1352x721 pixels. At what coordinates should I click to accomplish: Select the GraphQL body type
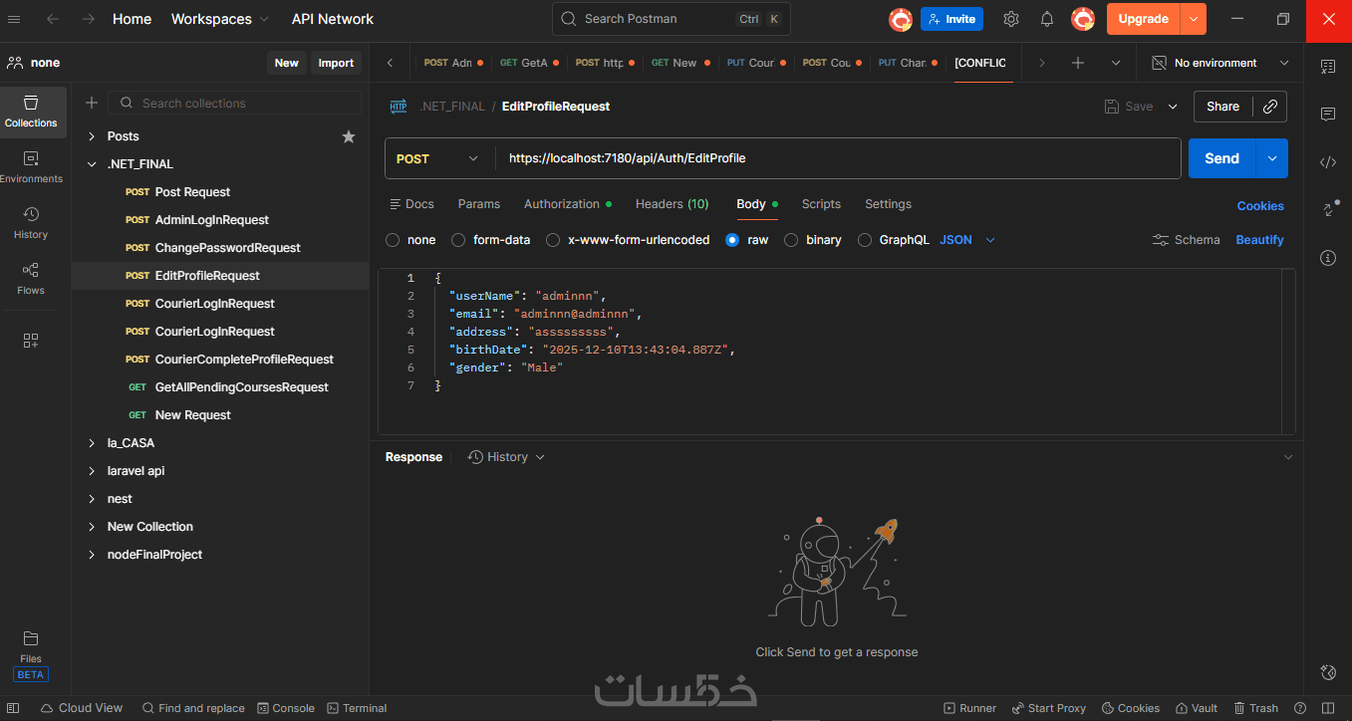[865, 240]
